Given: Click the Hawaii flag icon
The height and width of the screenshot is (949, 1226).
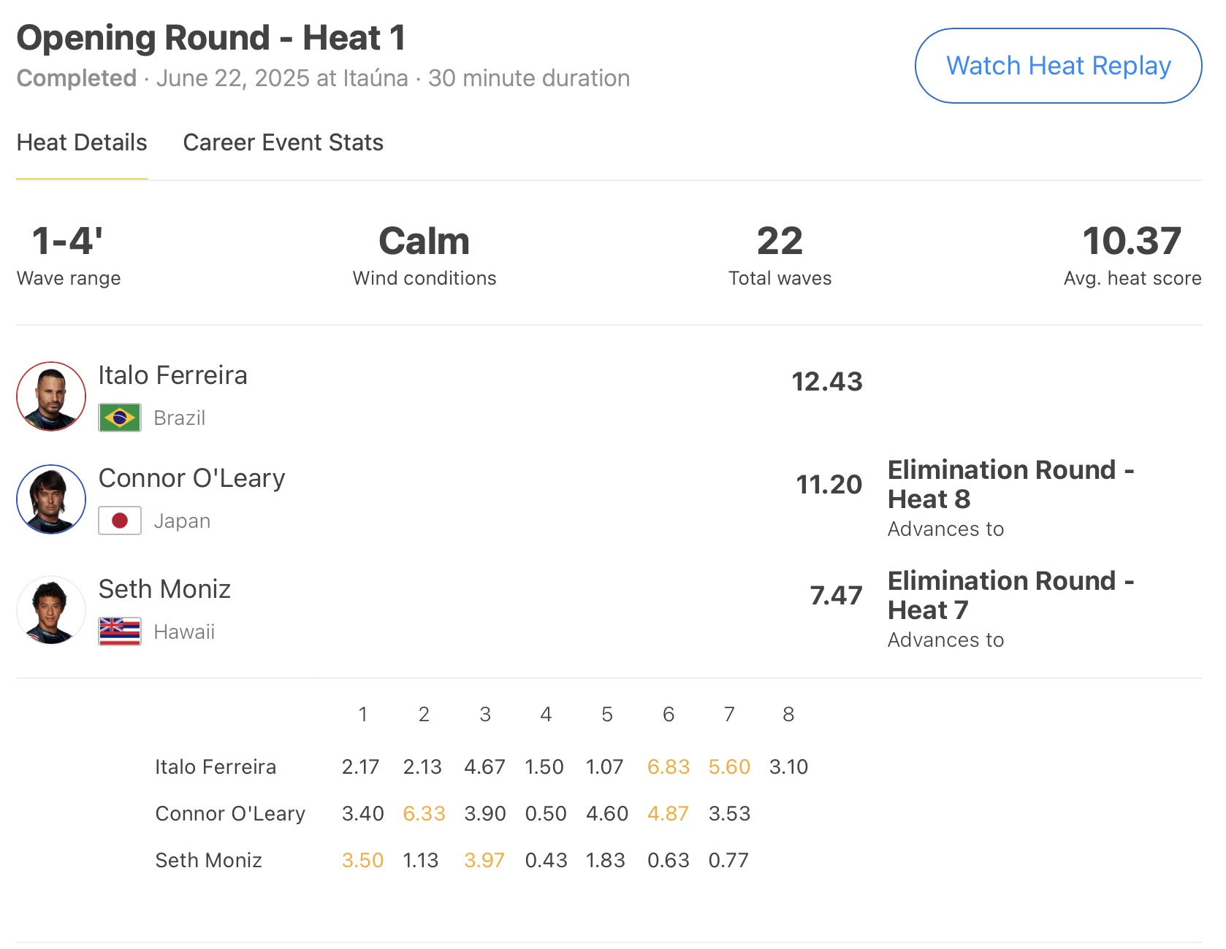Looking at the screenshot, I should (x=120, y=632).
